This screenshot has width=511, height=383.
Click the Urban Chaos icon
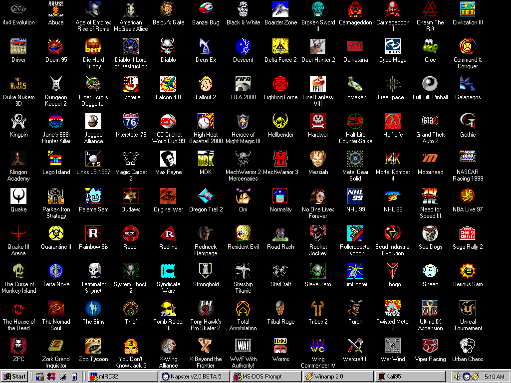tap(468, 346)
